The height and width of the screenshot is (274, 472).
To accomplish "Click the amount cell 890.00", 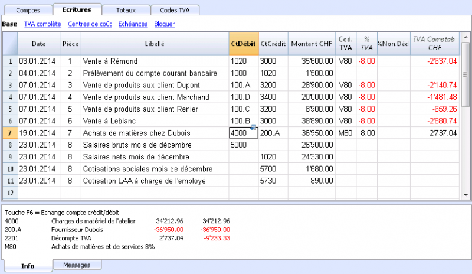I will click(x=312, y=181).
